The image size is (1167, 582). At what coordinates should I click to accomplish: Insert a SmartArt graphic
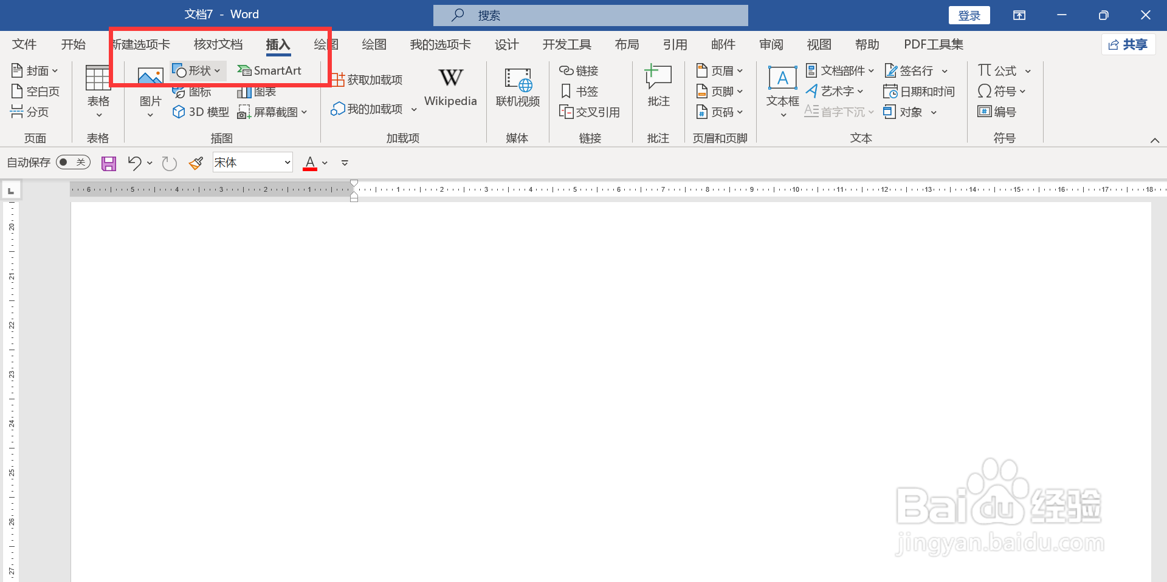269,71
